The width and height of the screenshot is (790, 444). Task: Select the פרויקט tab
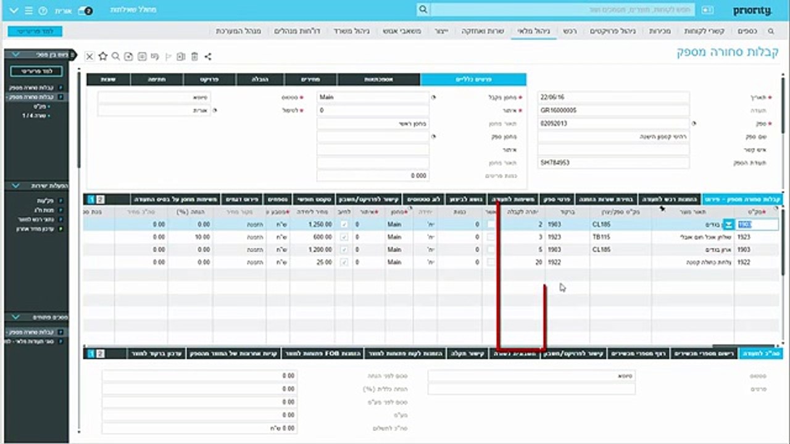209,80
